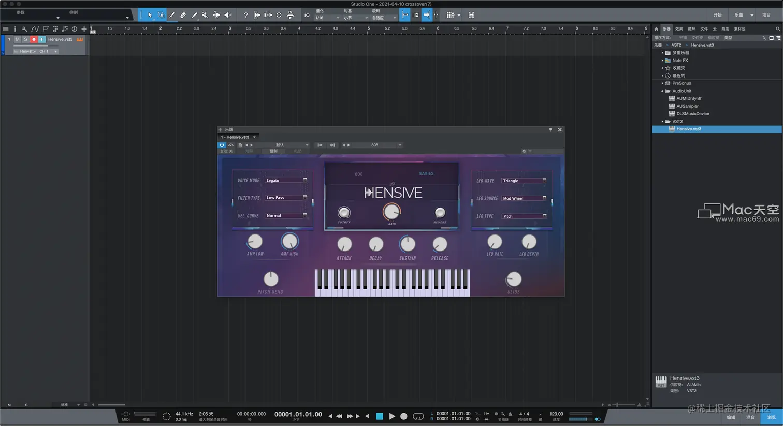
Task: Open the tempo track clock icon
Action: pos(75,29)
